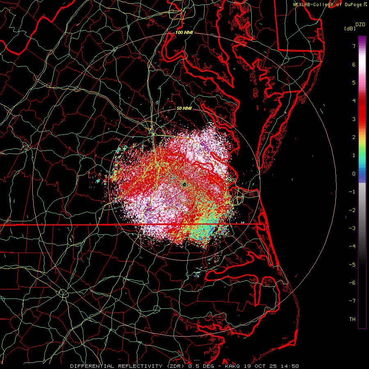Click the DIFFERENTIAL REFLECTIVITY (ZDR) caption text

(128, 366)
